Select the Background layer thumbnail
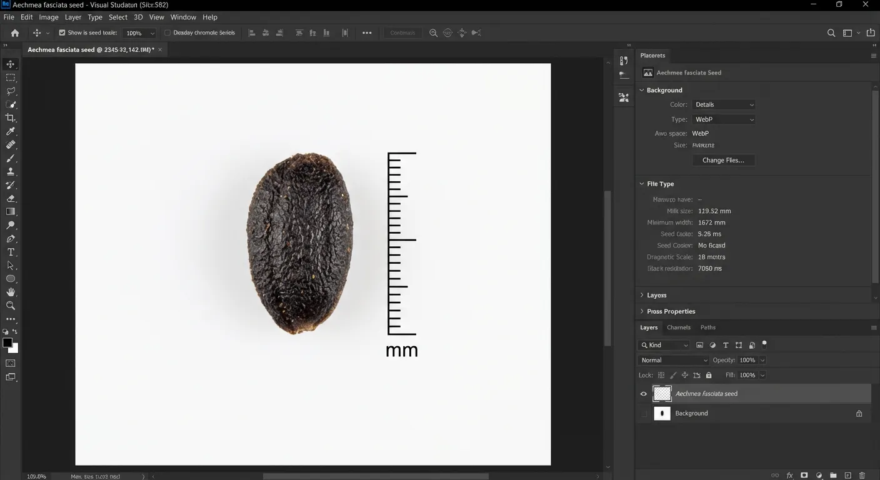 (x=662, y=413)
